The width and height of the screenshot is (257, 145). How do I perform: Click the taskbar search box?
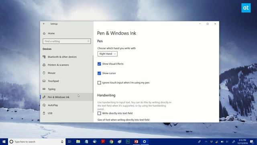point(37,142)
